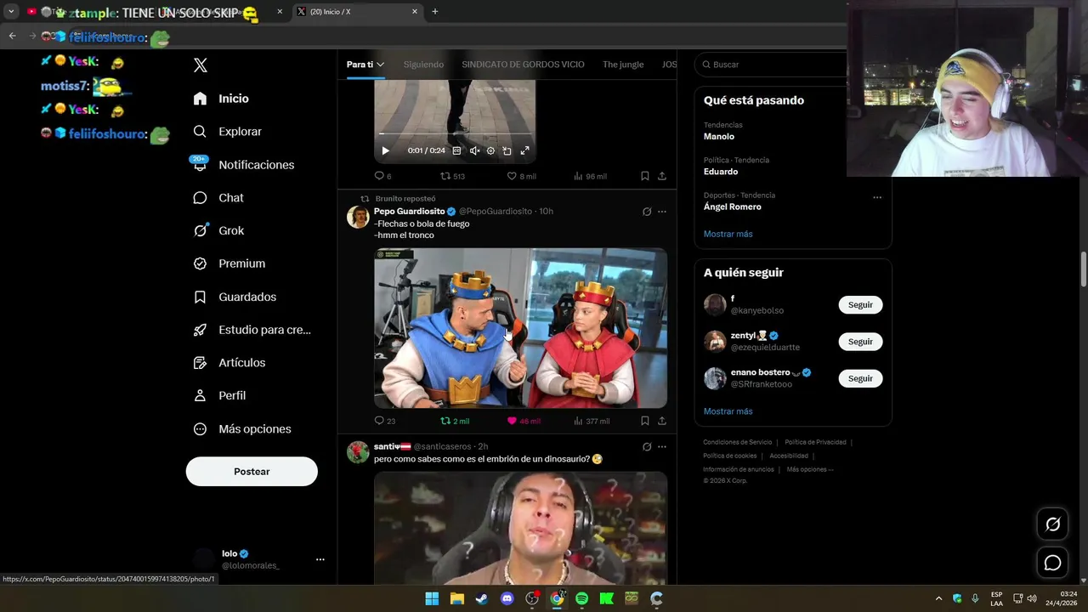
Task: Open the floating Grok button
Action: pos(1052,524)
